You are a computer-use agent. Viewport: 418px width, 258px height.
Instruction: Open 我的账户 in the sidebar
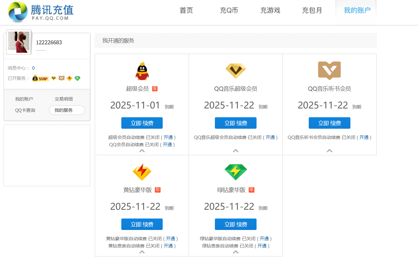click(x=24, y=99)
